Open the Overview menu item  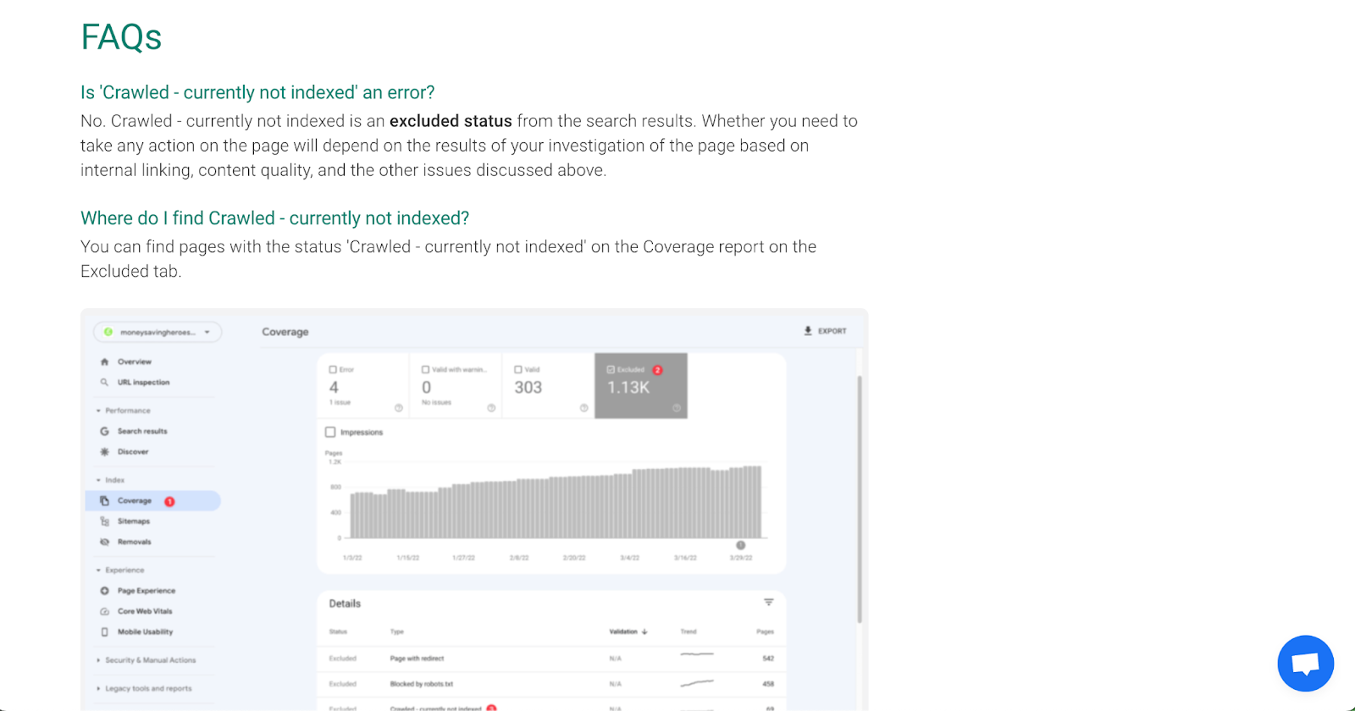pyautogui.click(x=135, y=361)
